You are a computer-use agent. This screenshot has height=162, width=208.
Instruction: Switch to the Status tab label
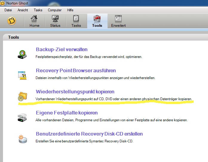tap(55, 26)
